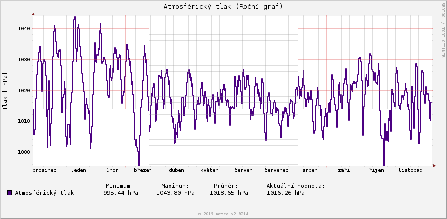Select the 'leden' month label
Image resolution: width=447 pixels, height=219 pixels.
(78, 170)
